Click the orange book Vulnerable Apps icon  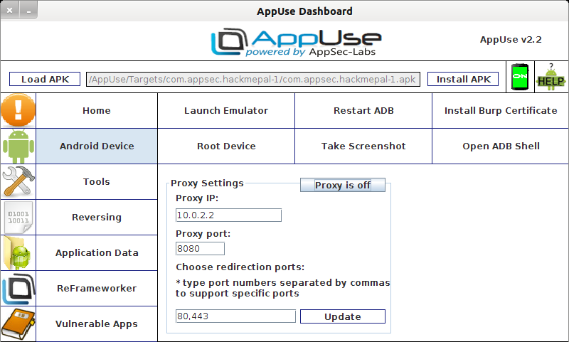[18, 324]
